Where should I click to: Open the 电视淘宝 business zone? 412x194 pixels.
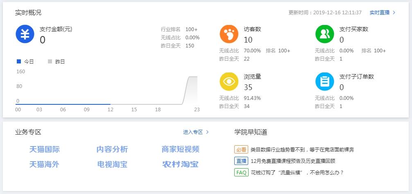pos(112,165)
